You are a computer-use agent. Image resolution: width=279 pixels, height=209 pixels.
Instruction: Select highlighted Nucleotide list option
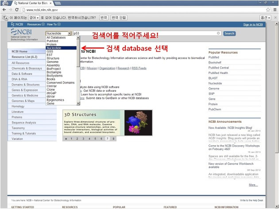tap(61, 48)
